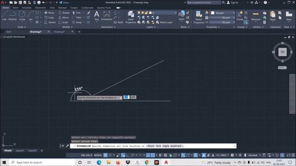The width and height of the screenshot is (296, 166).
Task: Choose the Angle command option
Action: pos(166,146)
